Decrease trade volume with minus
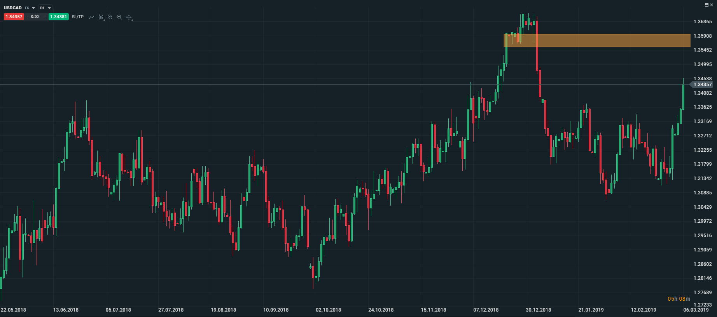This screenshot has width=717, height=317. click(28, 17)
